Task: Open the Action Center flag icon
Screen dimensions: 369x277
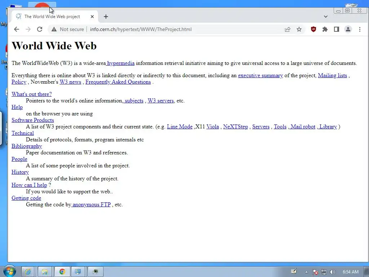Action: [315, 272]
